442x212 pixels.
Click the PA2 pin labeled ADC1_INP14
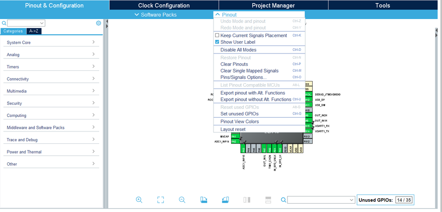(x=236, y=141)
